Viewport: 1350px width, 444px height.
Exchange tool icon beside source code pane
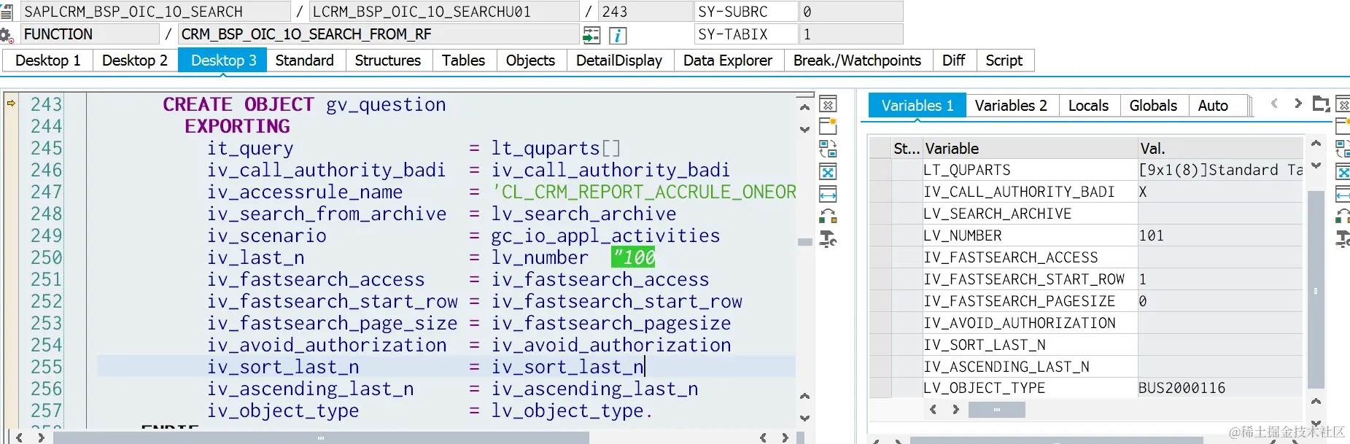click(x=828, y=216)
